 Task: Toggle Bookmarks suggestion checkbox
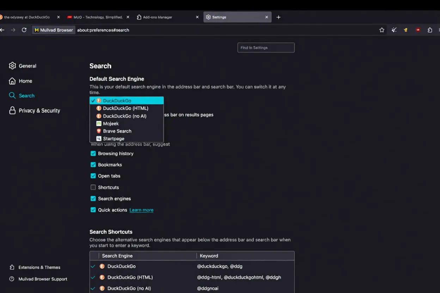93,165
